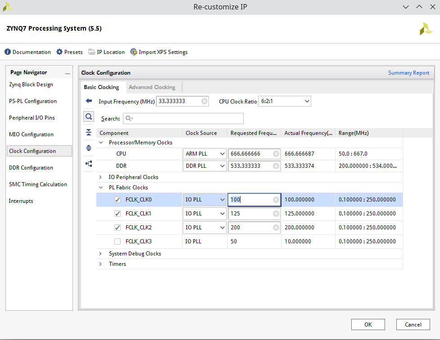Collapse Processor/Memory Clocks group

click(101, 143)
